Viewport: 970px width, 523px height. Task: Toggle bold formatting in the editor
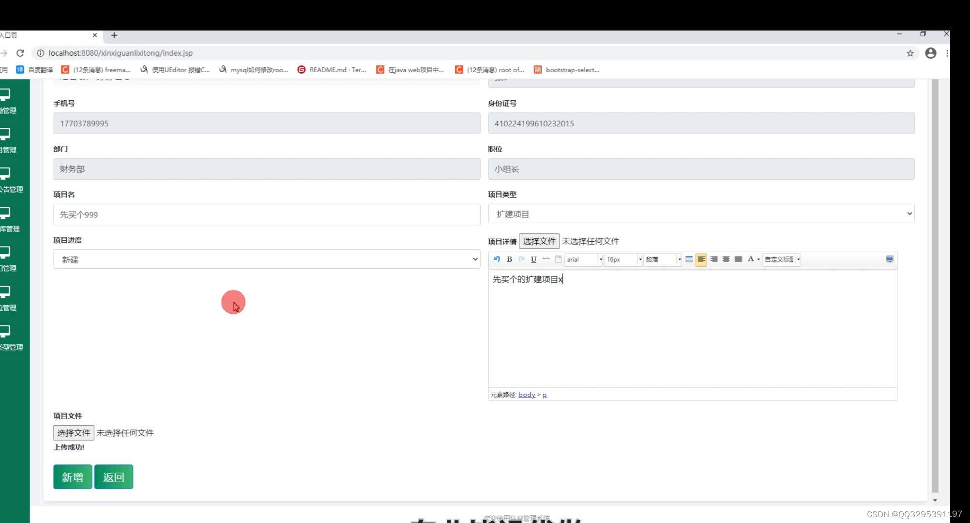click(509, 259)
